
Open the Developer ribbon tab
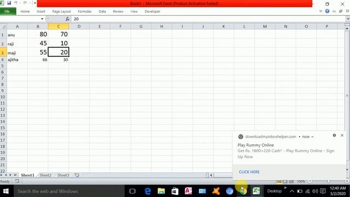click(153, 11)
